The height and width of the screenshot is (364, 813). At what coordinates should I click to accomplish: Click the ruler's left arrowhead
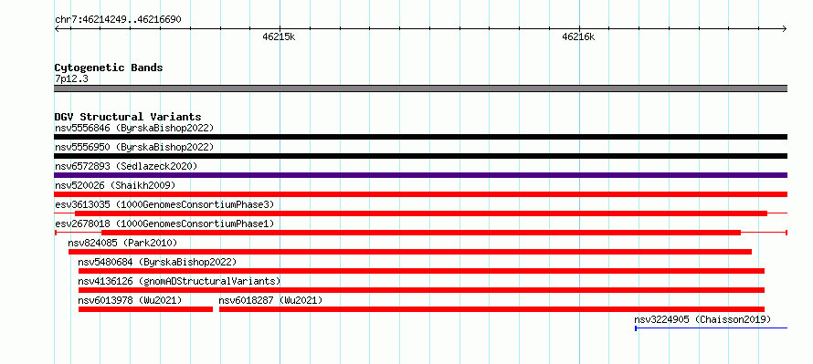pyautogui.click(x=57, y=29)
